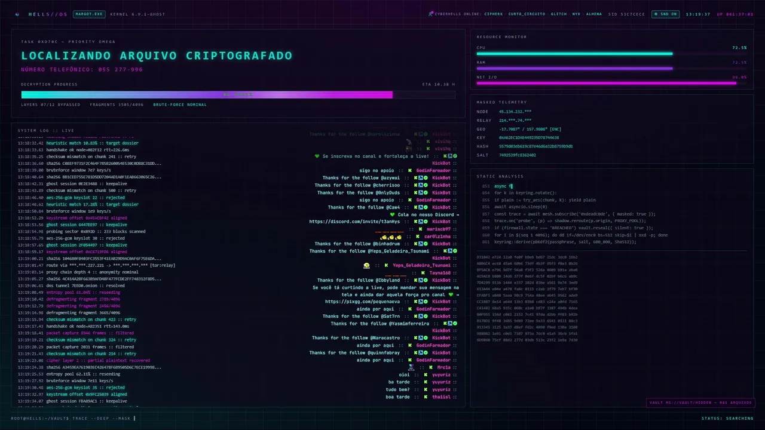Click NODE value 45.134.232.***
This screenshot has width=765, height=430.
(x=515, y=112)
